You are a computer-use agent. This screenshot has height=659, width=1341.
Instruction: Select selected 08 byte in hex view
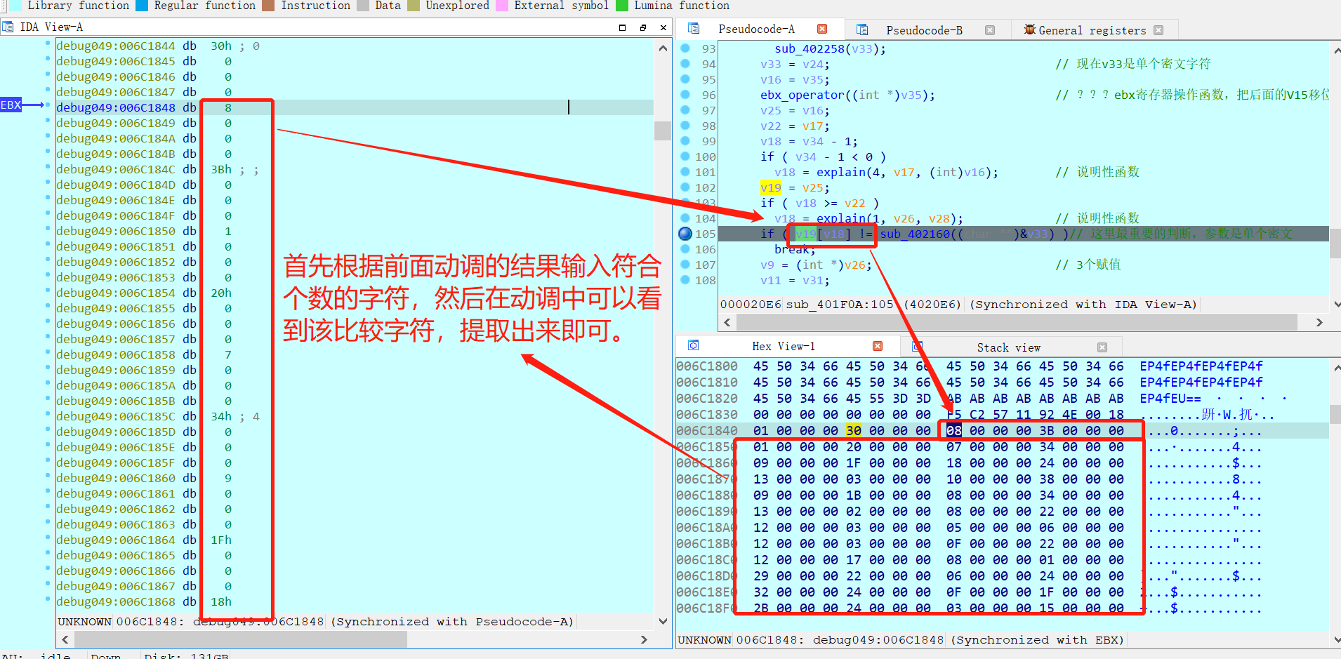coord(954,430)
